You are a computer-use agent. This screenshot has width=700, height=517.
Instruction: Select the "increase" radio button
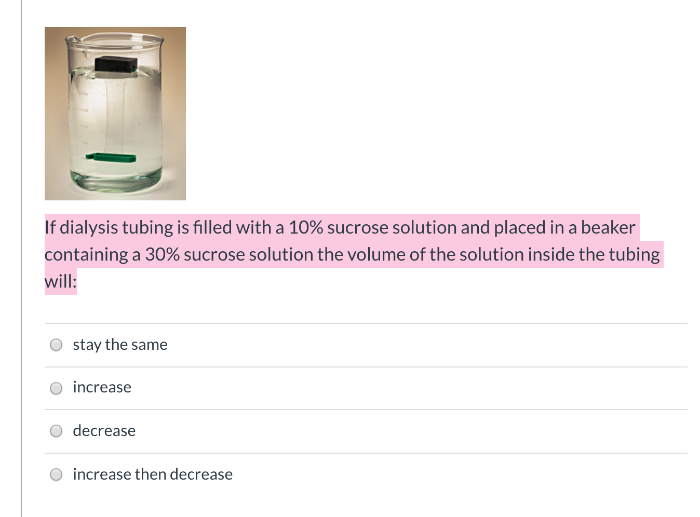coord(56,388)
